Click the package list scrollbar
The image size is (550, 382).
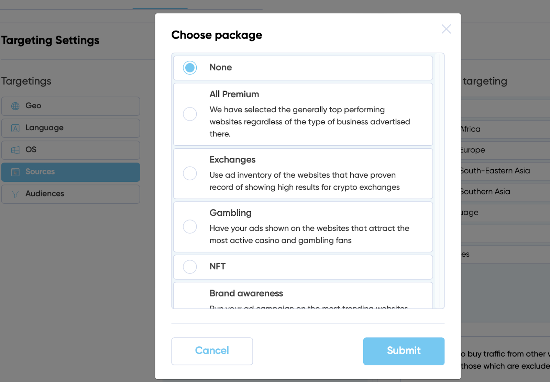pos(437,181)
